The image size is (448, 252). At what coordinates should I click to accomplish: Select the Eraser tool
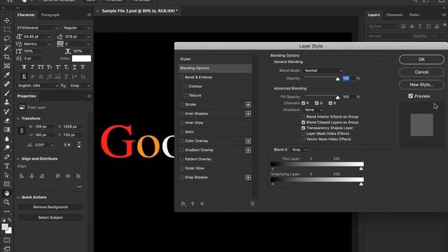(x=7, y=120)
